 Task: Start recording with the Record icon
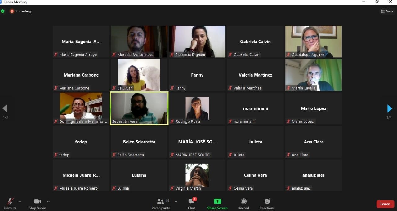point(244,201)
